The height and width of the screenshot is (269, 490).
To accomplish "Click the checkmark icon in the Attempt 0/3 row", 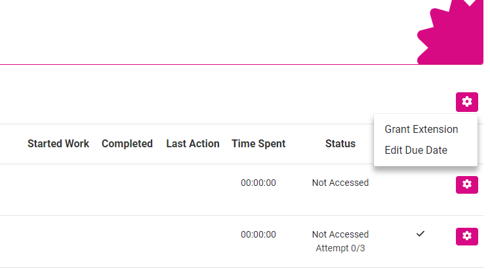I will click(420, 234).
